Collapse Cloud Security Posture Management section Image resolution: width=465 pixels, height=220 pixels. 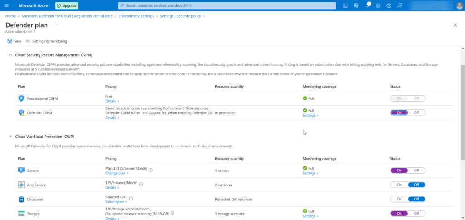pos(10,55)
